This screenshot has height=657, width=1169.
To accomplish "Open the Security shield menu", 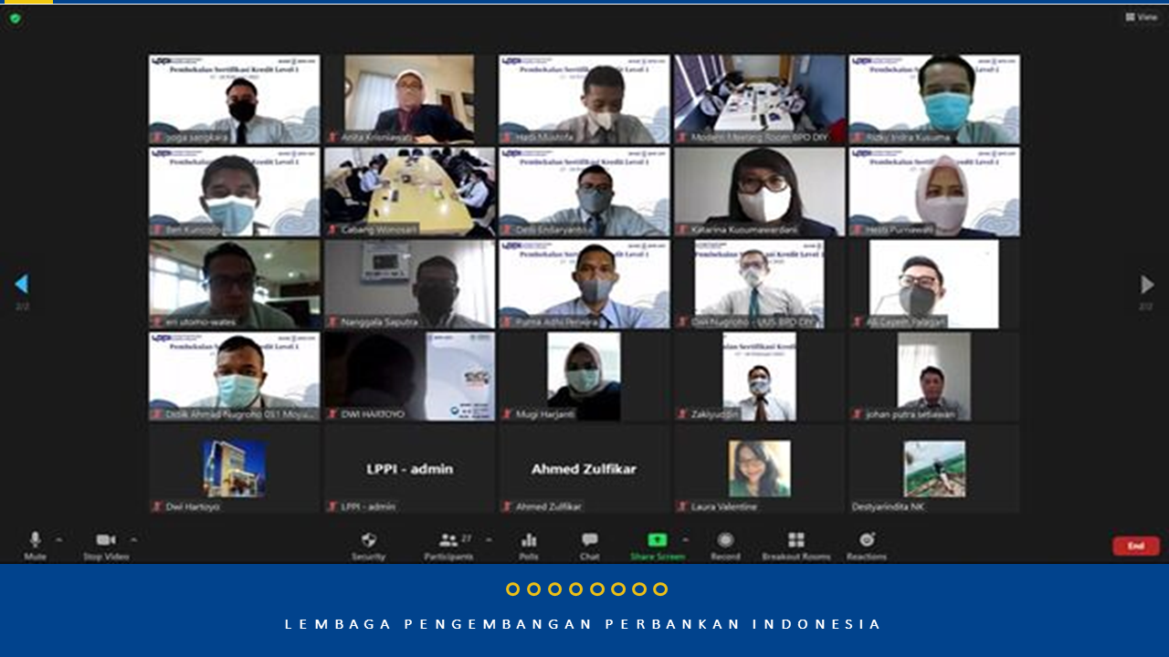I will [x=369, y=545].
